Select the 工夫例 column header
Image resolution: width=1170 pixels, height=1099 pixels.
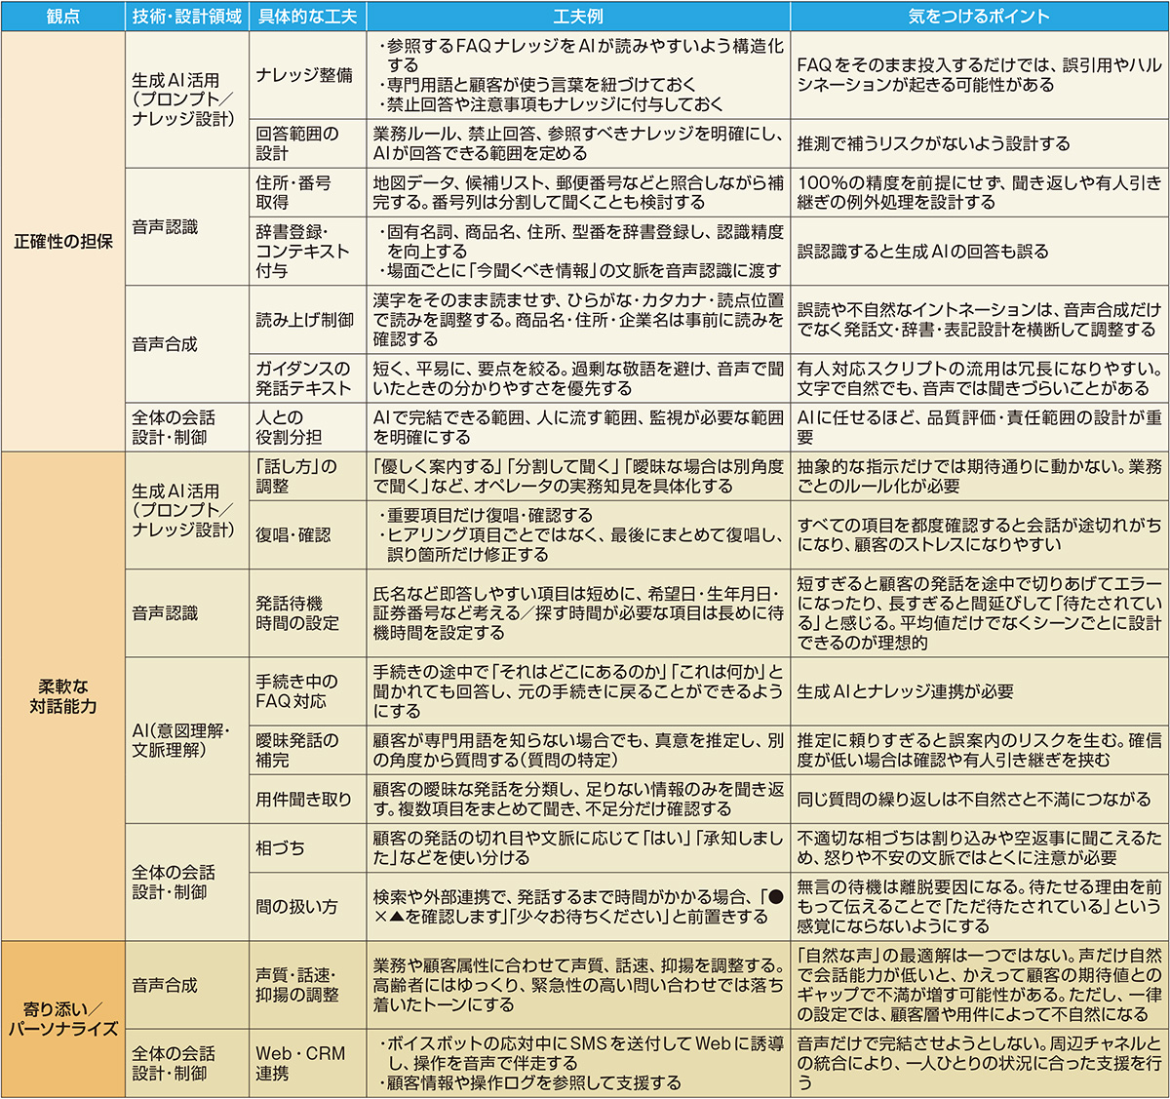point(578,17)
